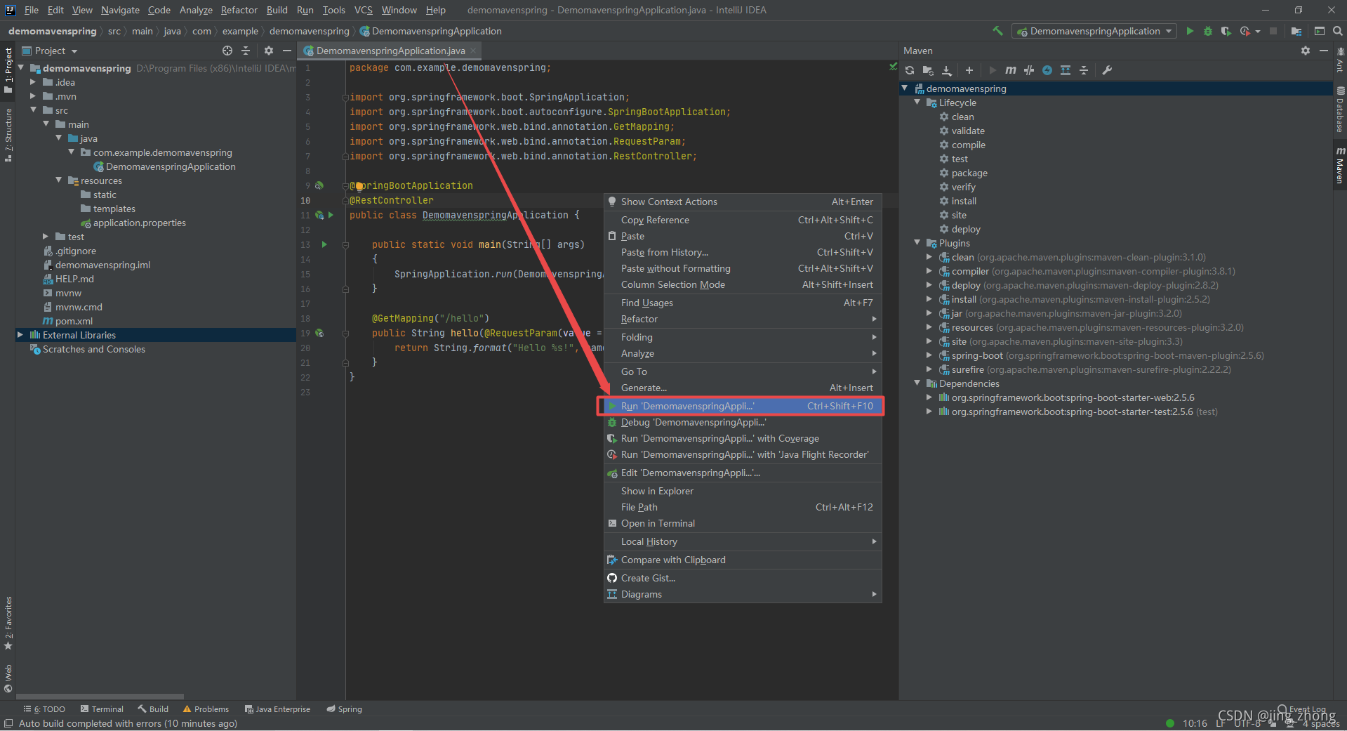Toggle Maven skip tests mode
Image resolution: width=1347 pixels, height=731 pixels.
click(1047, 70)
